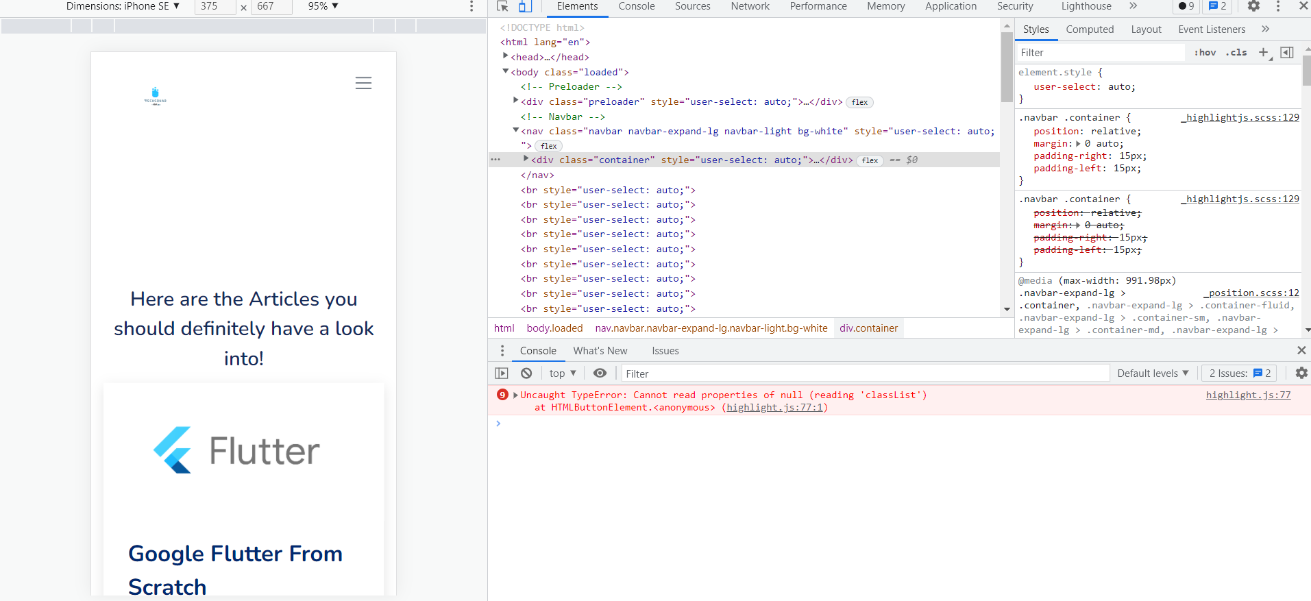1311x601 pixels.
Task: Click the 2 messages issue badge
Action: pos(1218,6)
